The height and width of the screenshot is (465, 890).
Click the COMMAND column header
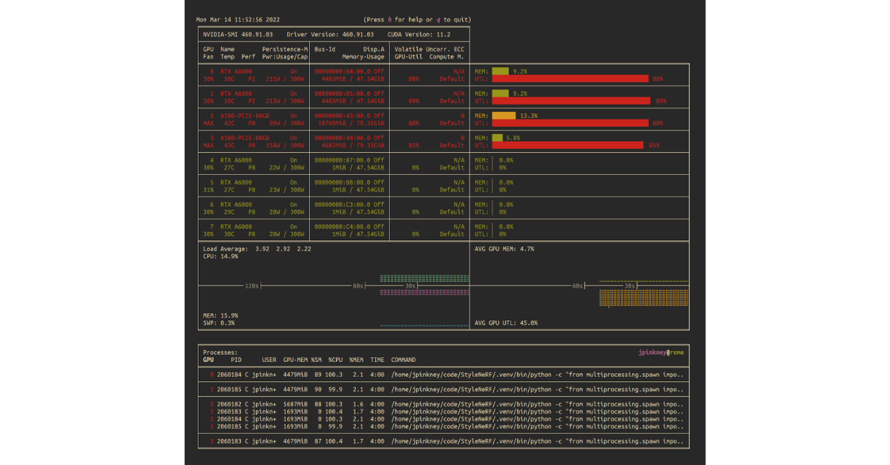point(403,360)
